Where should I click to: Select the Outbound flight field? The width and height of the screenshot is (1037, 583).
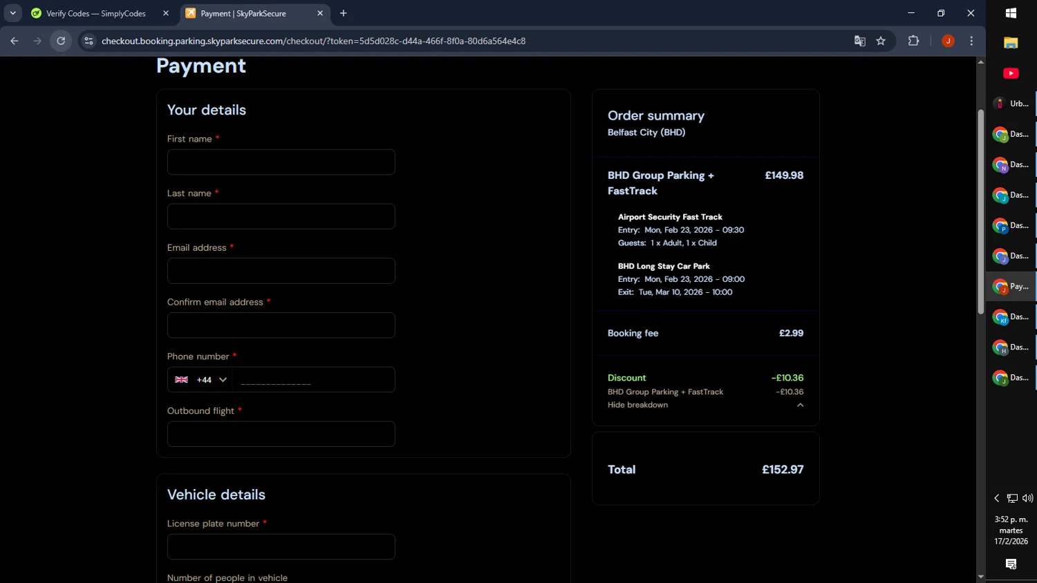click(281, 434)
